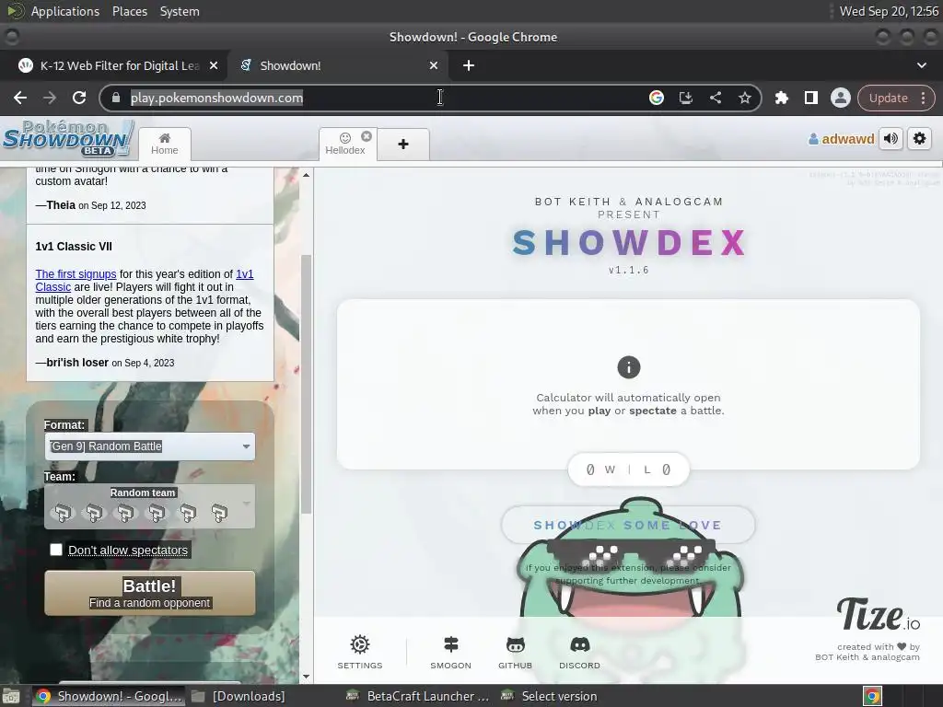
Task: Open BetaCraft Launcher taskbar window
Action: (419, 696)
